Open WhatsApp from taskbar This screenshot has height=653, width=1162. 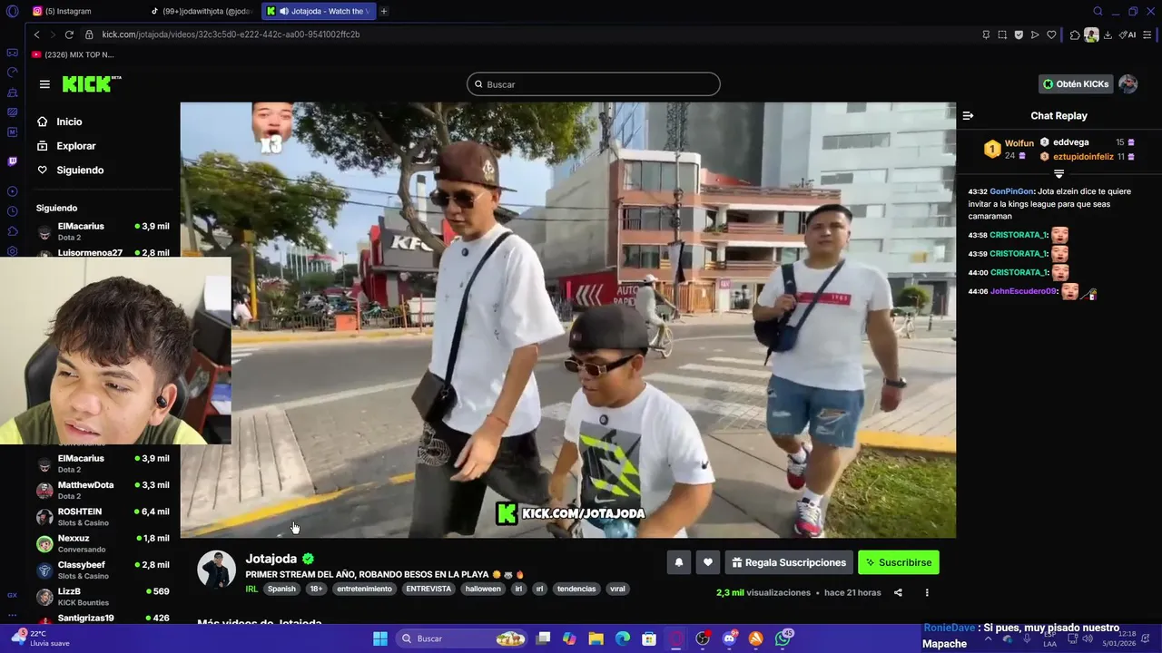783,638
